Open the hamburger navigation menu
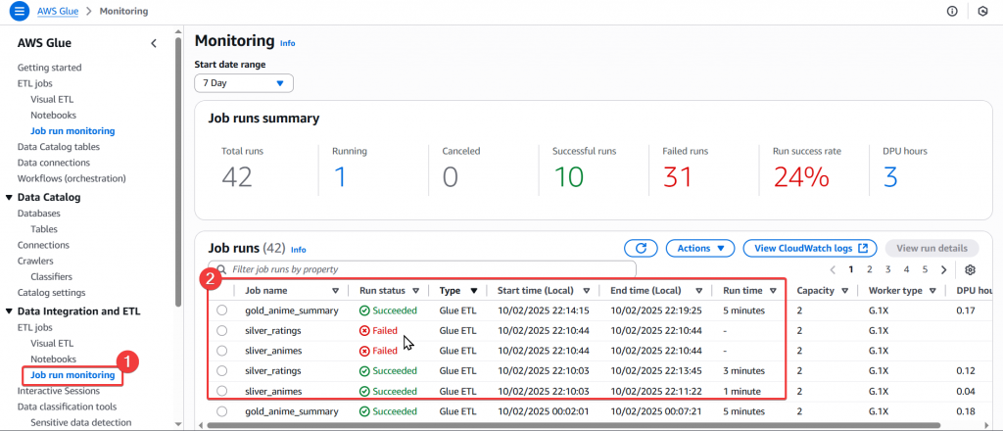This screenshot has height=431, width=1003. coord(20,11)
